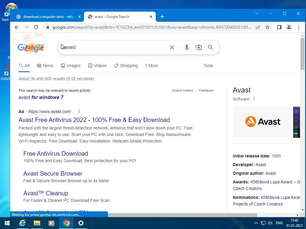The image size is (306, 229).
Task: Click the Google 2023 doodle logo
Action: 31,47
